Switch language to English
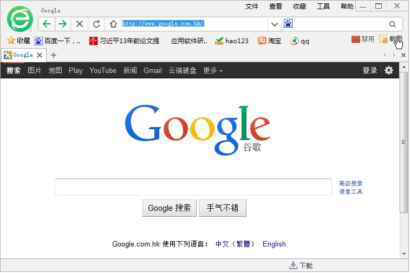410x273 pixels. pos(274,244)
